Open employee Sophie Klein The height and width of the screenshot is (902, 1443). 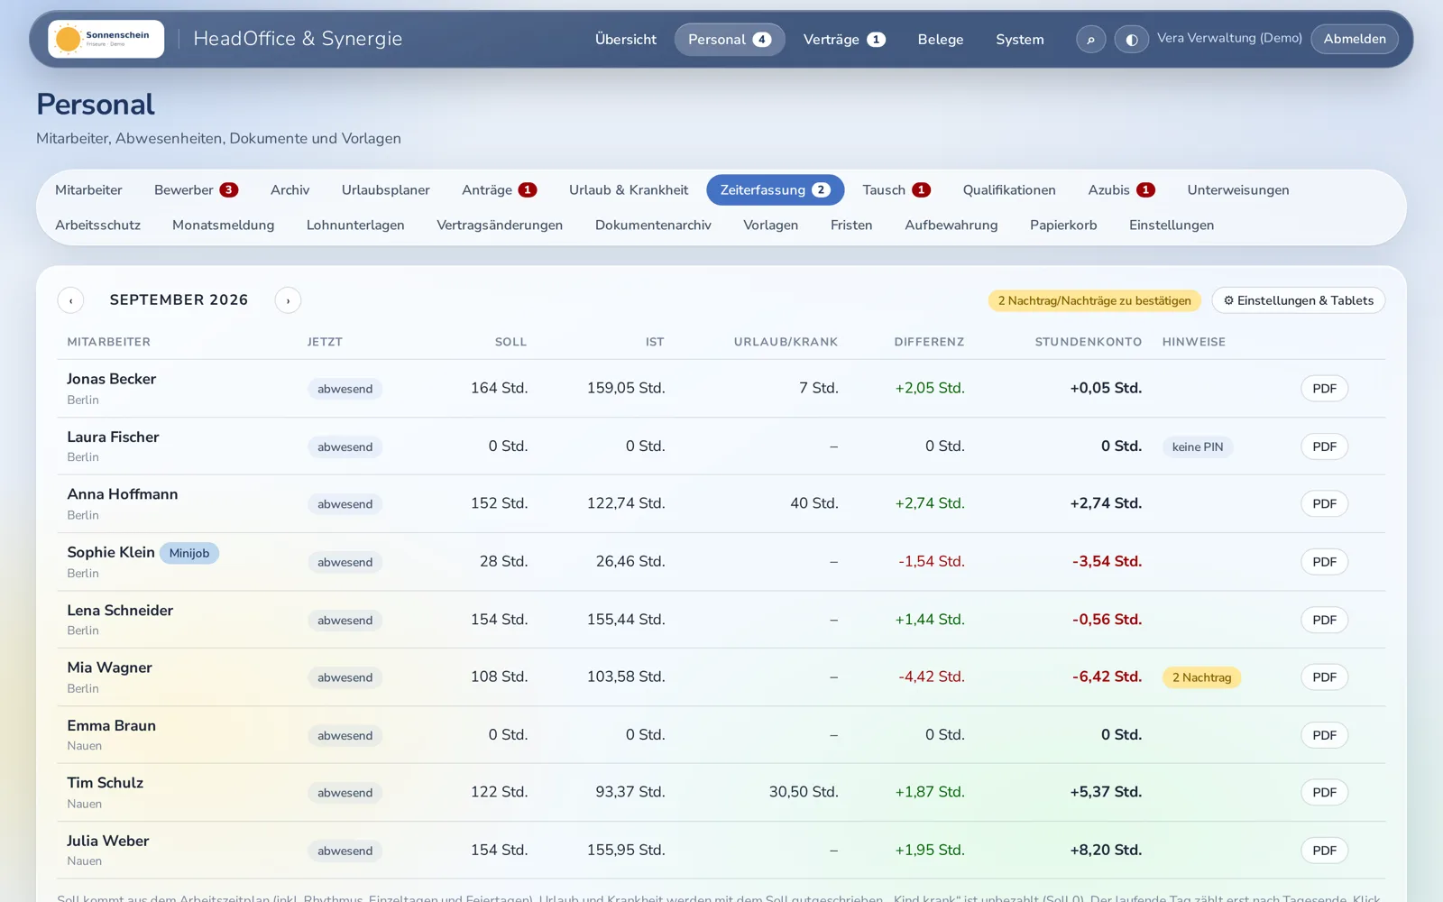(111, 552)
